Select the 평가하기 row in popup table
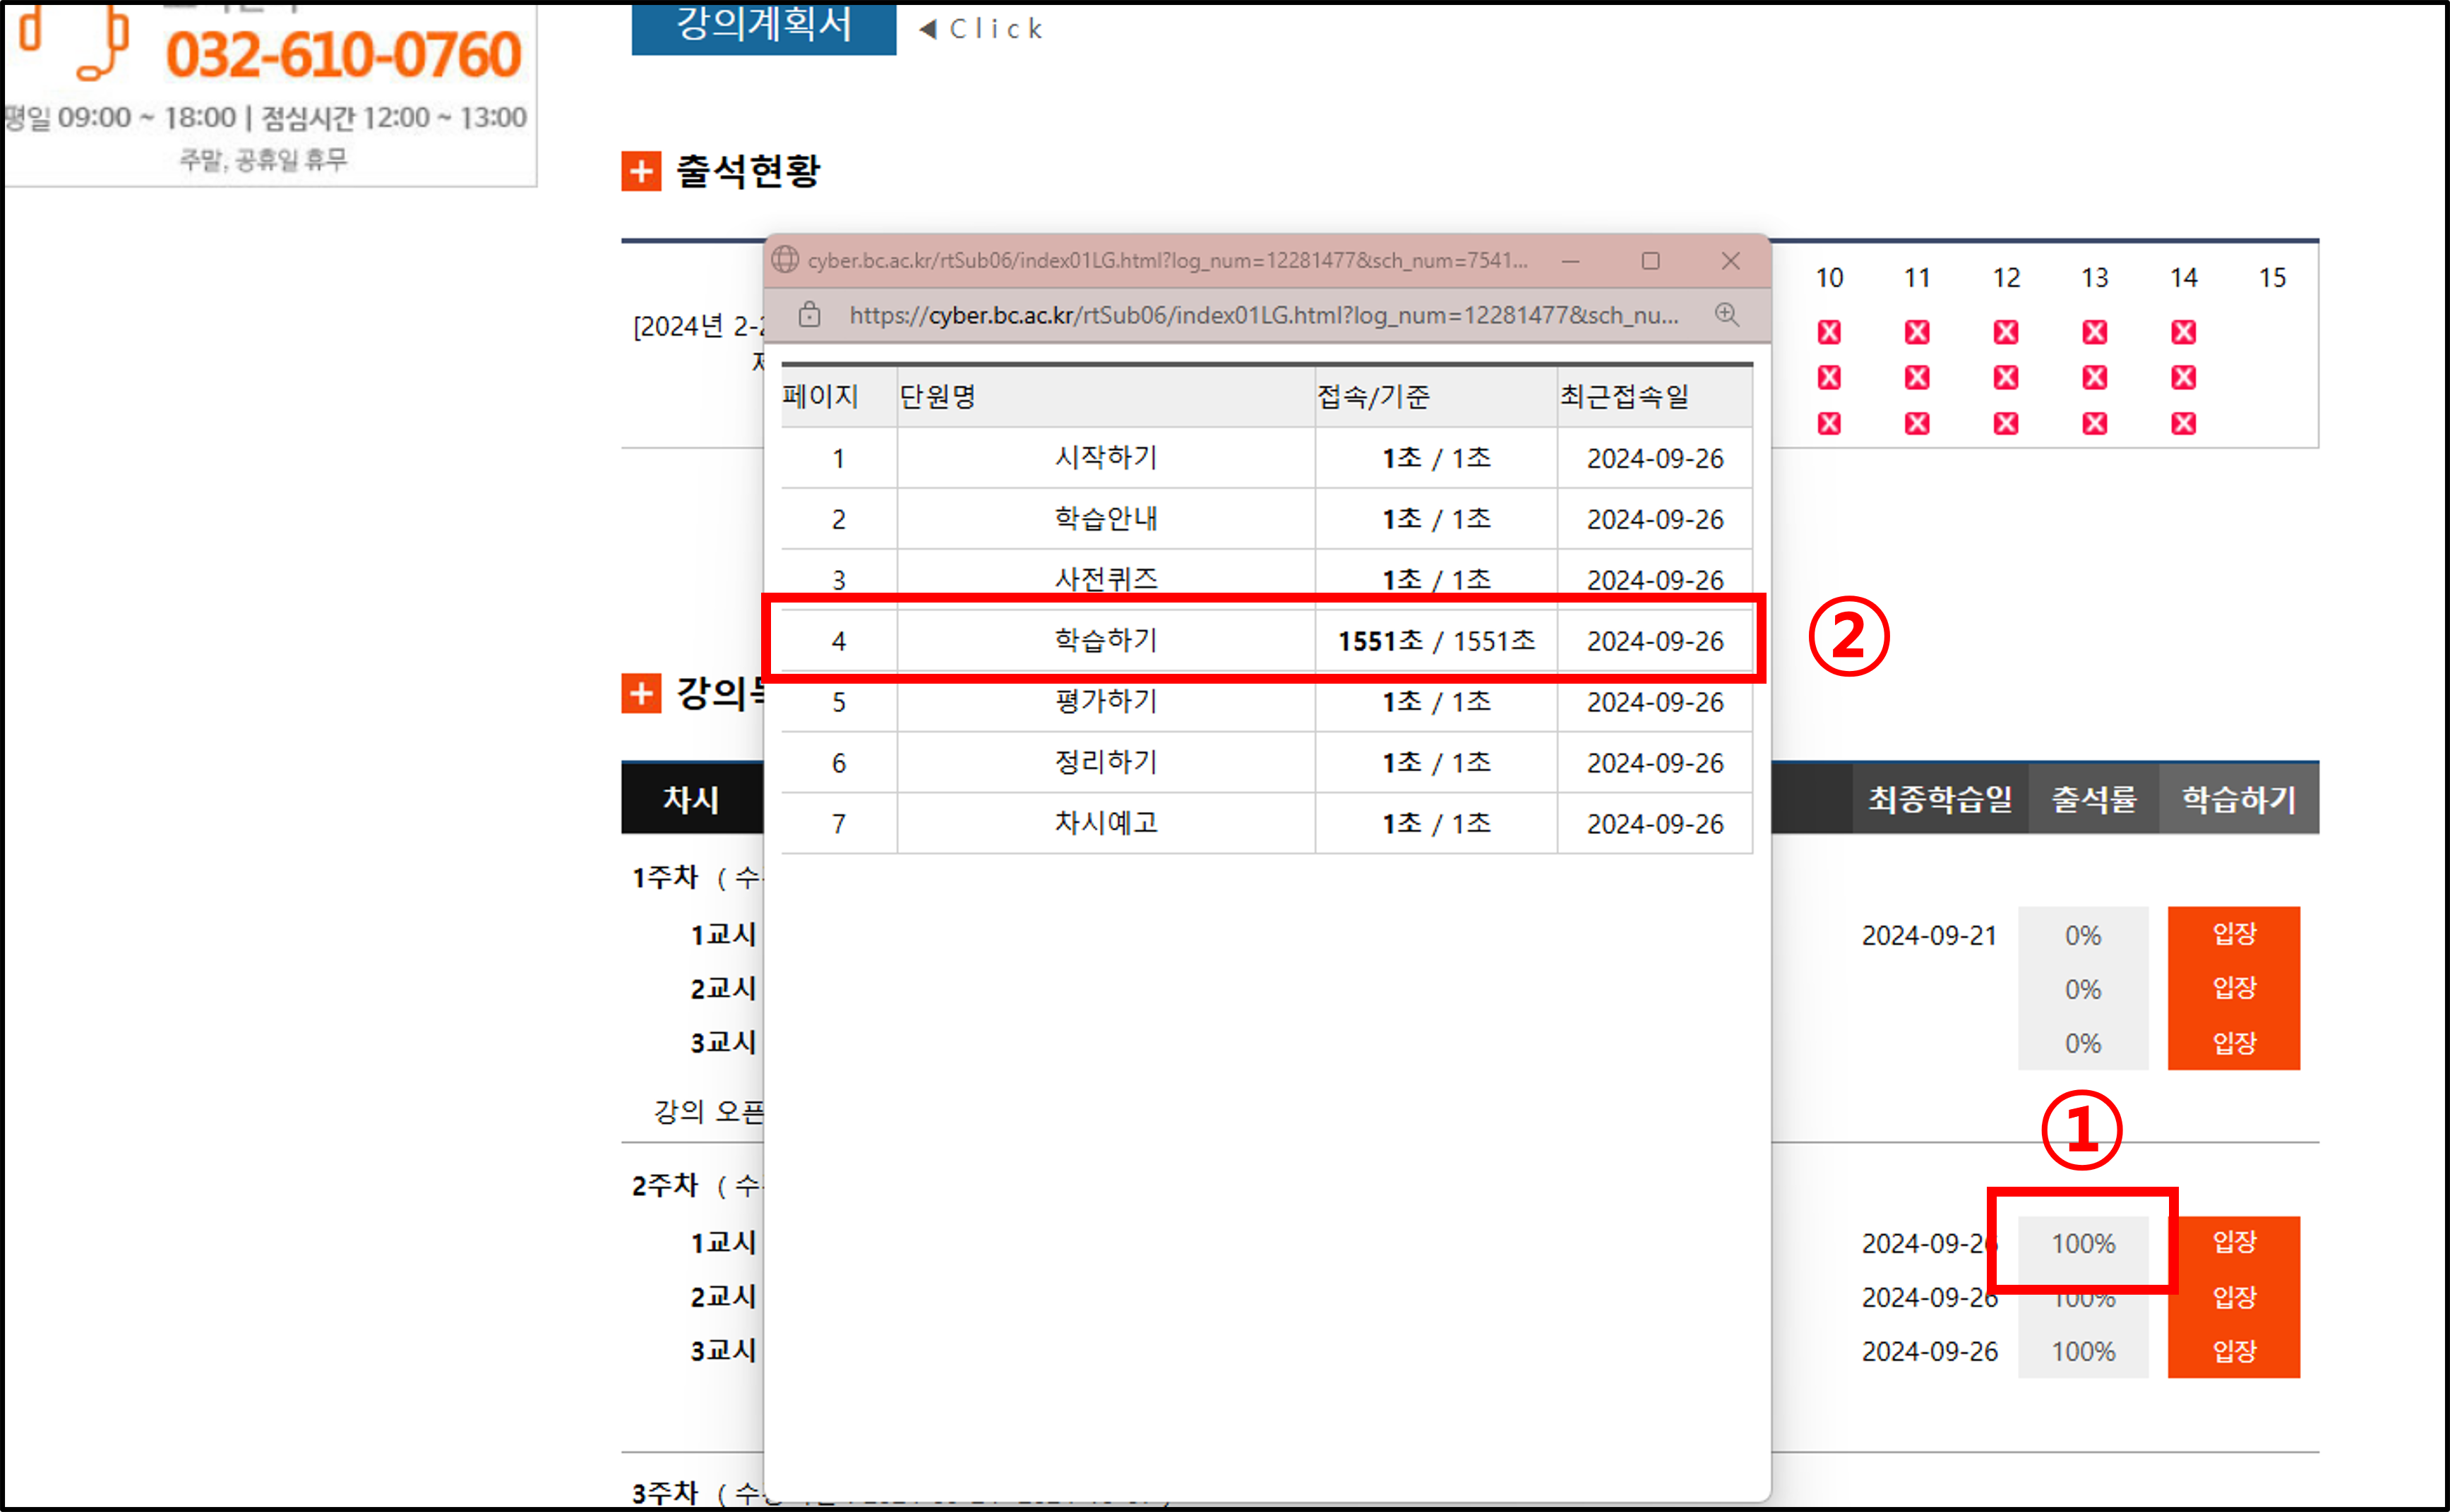 tap(1267, 703)
